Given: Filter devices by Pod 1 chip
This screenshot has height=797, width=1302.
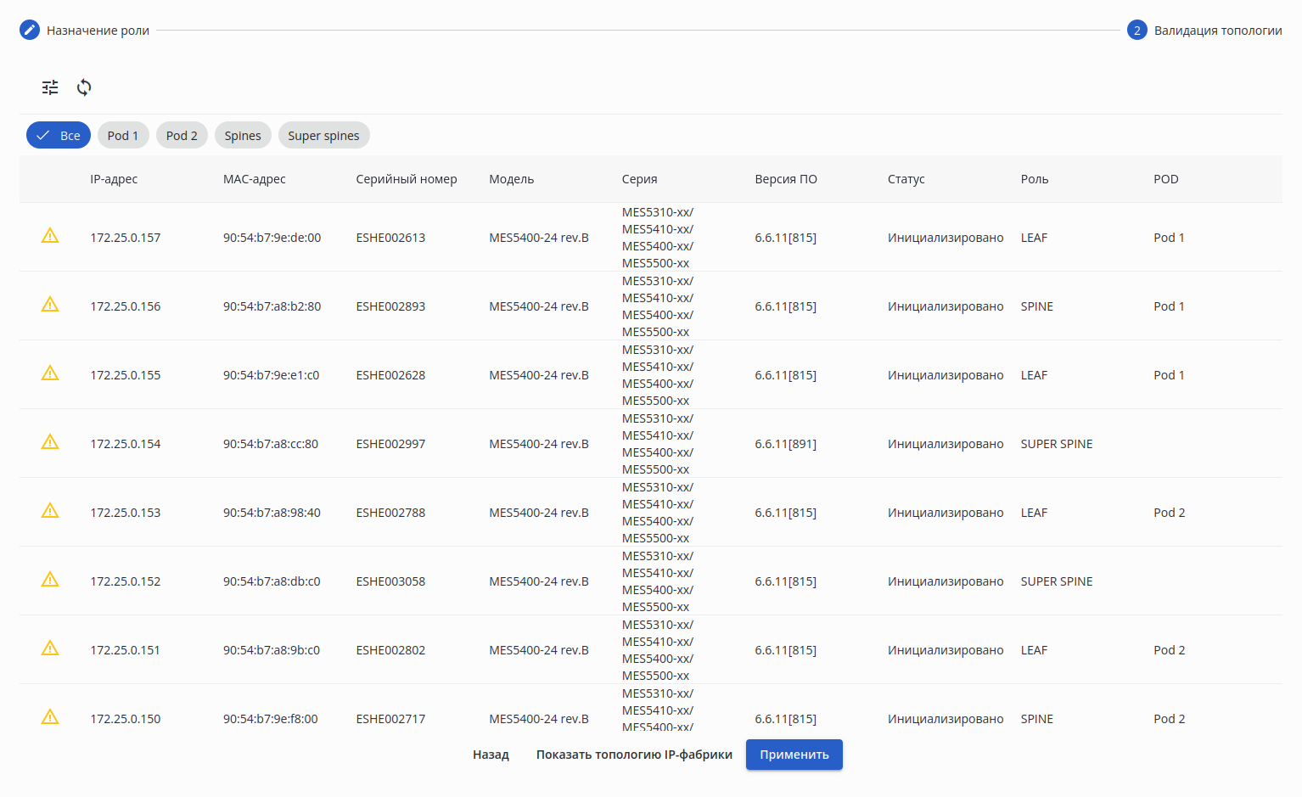Looking at the screenshot, I should coord(123,136).
